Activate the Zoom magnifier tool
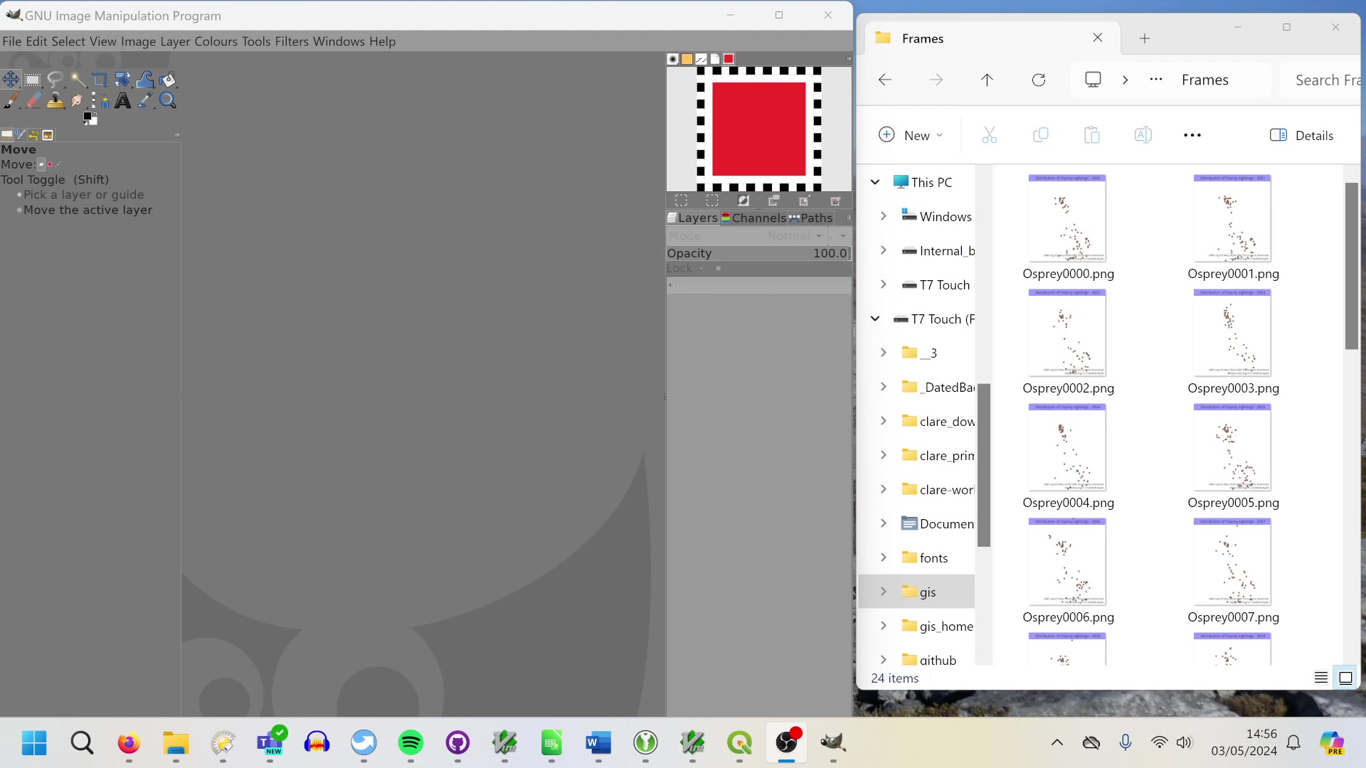The width and height of the screenshot is (1366, 768). (x=168, y=100)
